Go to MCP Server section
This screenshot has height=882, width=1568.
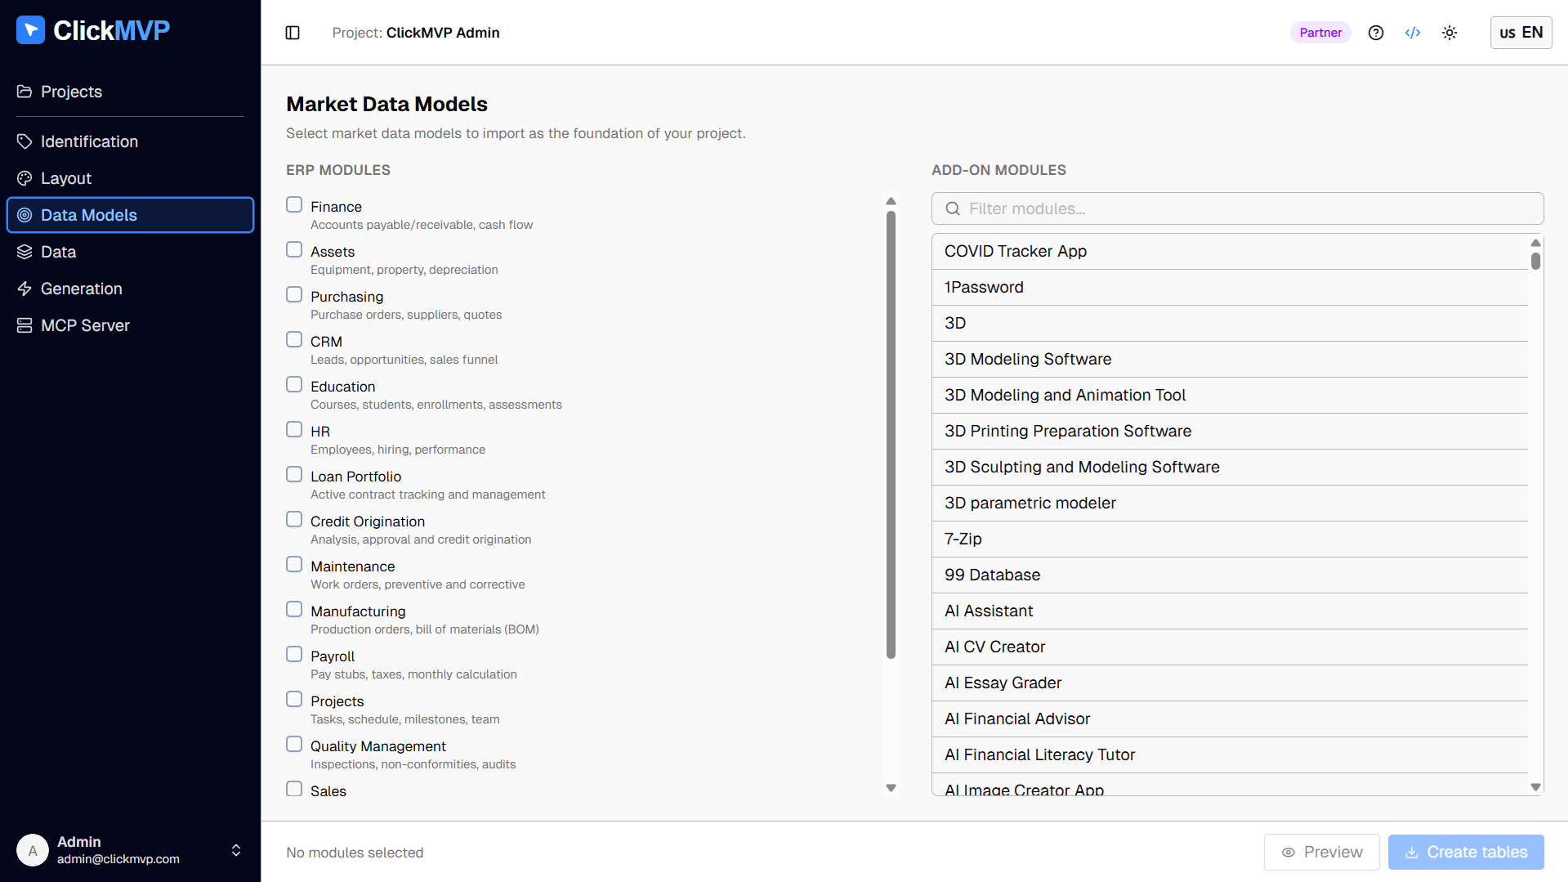click(x=85, y=325)
